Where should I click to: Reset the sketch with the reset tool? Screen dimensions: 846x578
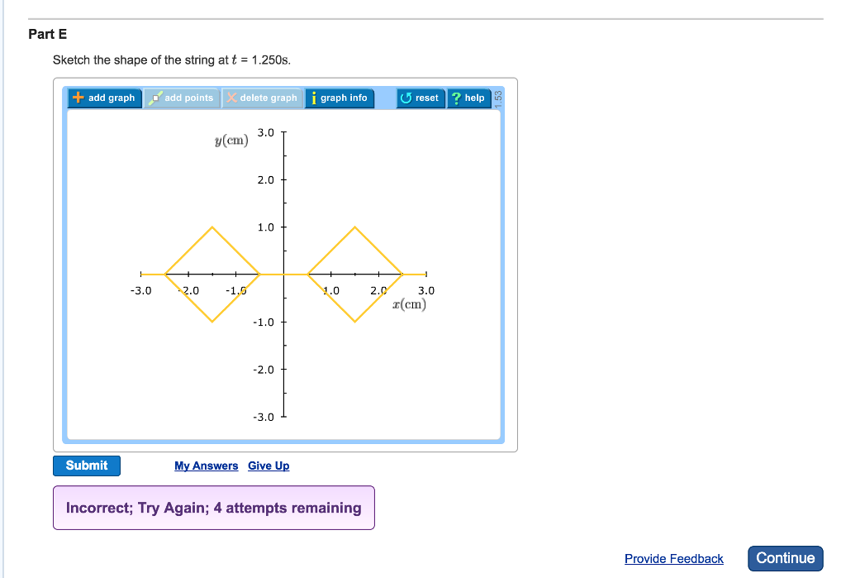pos(421,98)
